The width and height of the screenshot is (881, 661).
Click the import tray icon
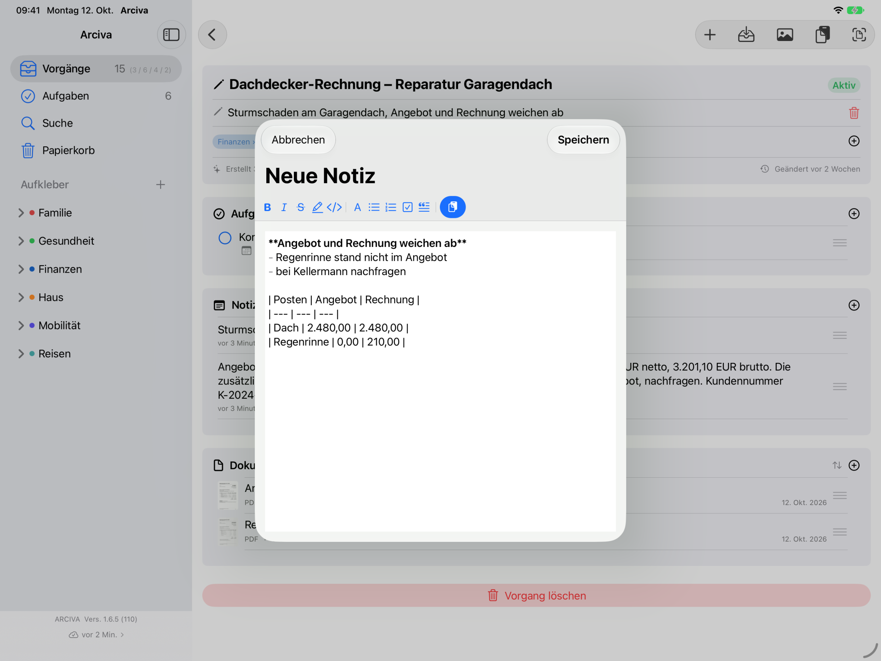pyautogui.click(x=746, y=35)
